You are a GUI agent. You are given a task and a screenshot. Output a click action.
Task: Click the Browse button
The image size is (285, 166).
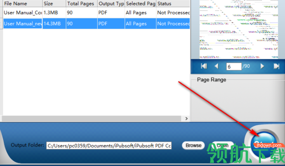pos(193,145)
